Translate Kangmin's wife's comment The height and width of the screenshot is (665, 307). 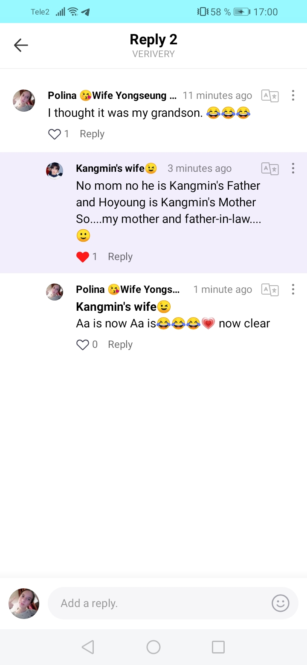pyautogui.click(x=270, y=169)
